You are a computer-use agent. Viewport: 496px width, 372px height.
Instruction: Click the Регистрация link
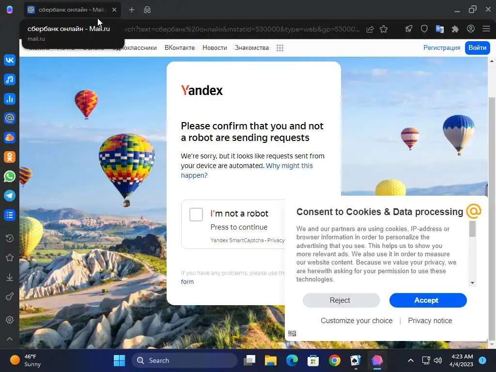(x=442, y=48)
